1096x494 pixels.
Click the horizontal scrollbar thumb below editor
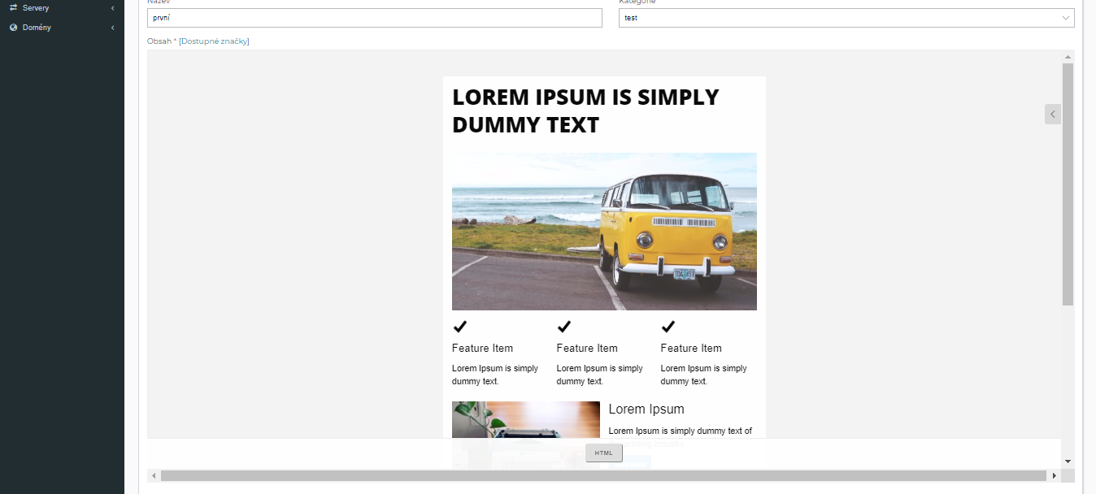603,475
